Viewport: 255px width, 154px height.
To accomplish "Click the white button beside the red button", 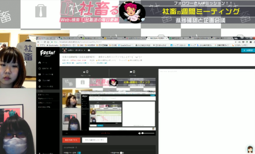I will pyautogui.click(x=95, y=140).
